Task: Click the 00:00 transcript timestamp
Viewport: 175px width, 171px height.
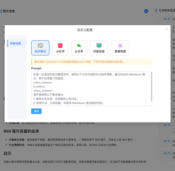Action: point(167,19)
